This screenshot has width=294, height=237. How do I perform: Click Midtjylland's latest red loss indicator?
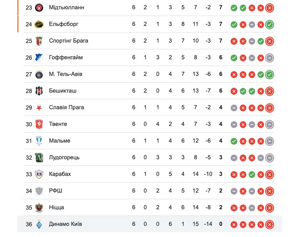pos(269,8)
